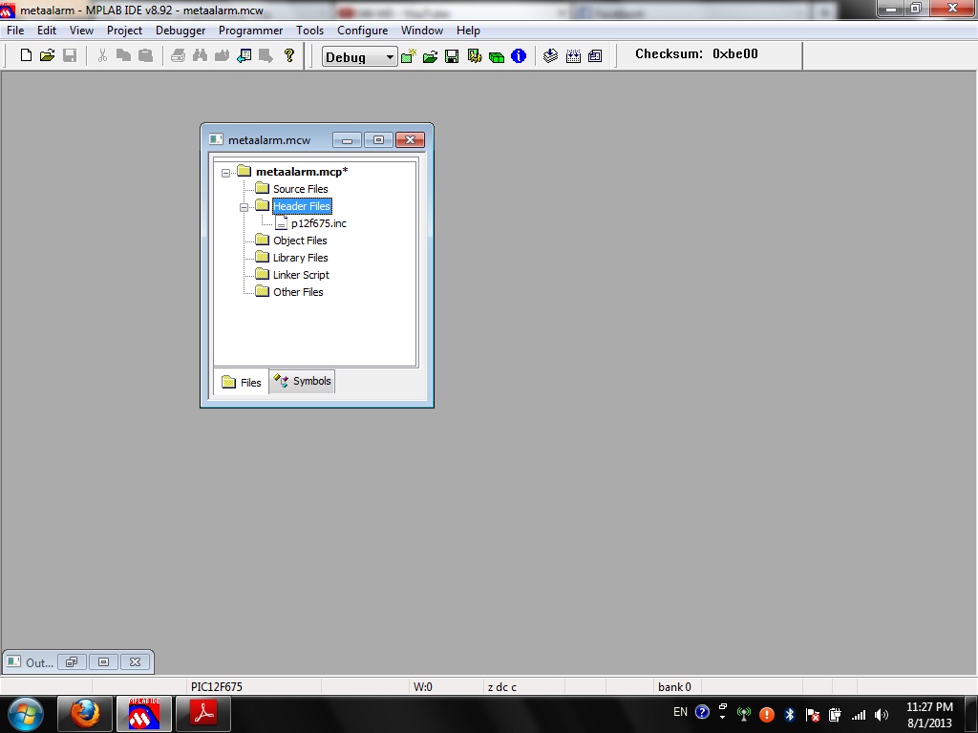Open Build Options from the toolbar icon
This screenshot has width=978, height=733.
474,56
